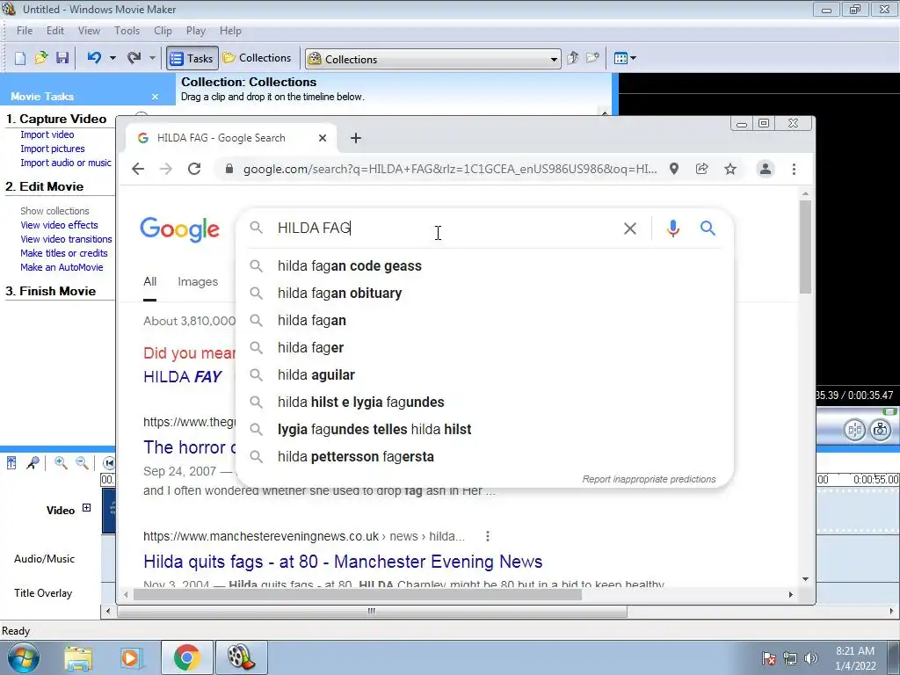Toggle the Tasks pane button

pos(192,59)
